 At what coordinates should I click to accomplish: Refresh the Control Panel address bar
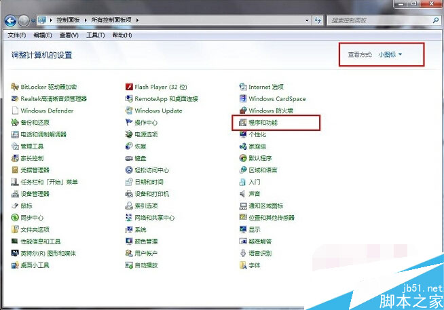coord(318,20)
